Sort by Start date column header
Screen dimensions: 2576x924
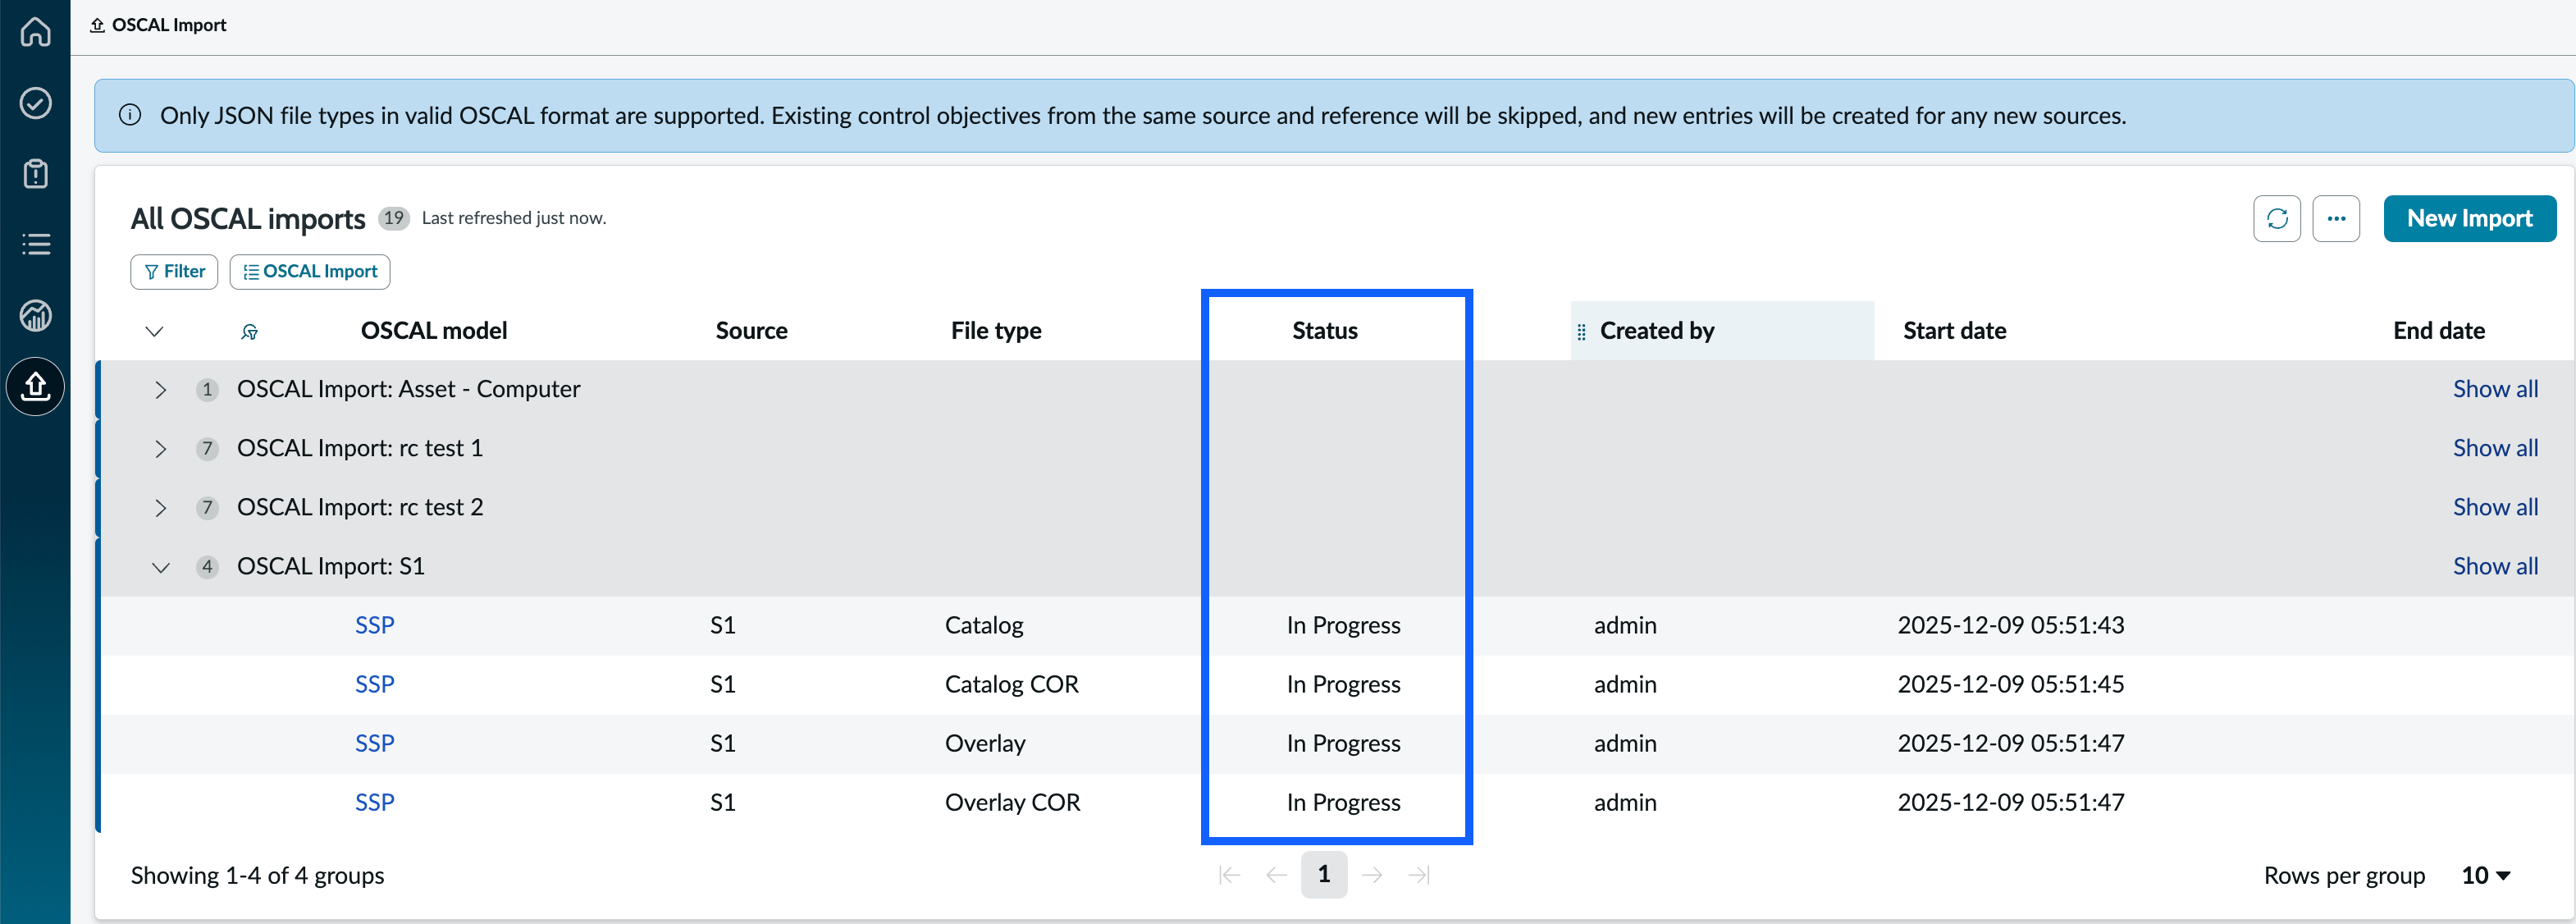pyautogui.click(x=1954, y=331)
